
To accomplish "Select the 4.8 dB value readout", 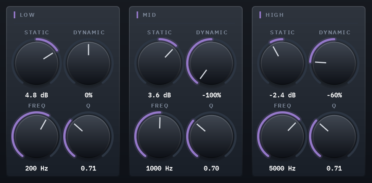I will click(37, 95).
